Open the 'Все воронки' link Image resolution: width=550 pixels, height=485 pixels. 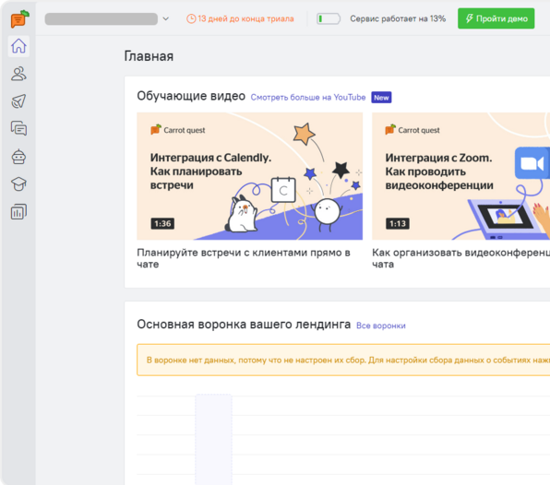(381, 325)
